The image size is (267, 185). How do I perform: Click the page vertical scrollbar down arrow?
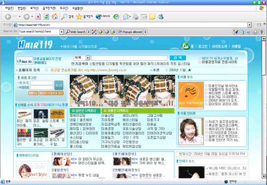[264, 176]
